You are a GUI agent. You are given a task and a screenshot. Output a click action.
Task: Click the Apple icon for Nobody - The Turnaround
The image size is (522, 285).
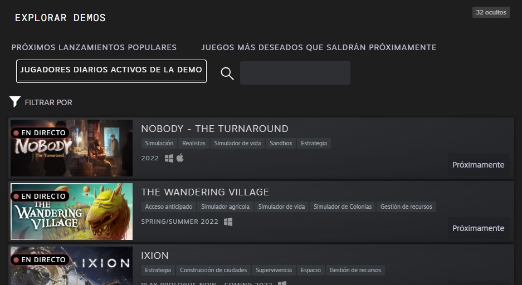[x=180, y=158]
